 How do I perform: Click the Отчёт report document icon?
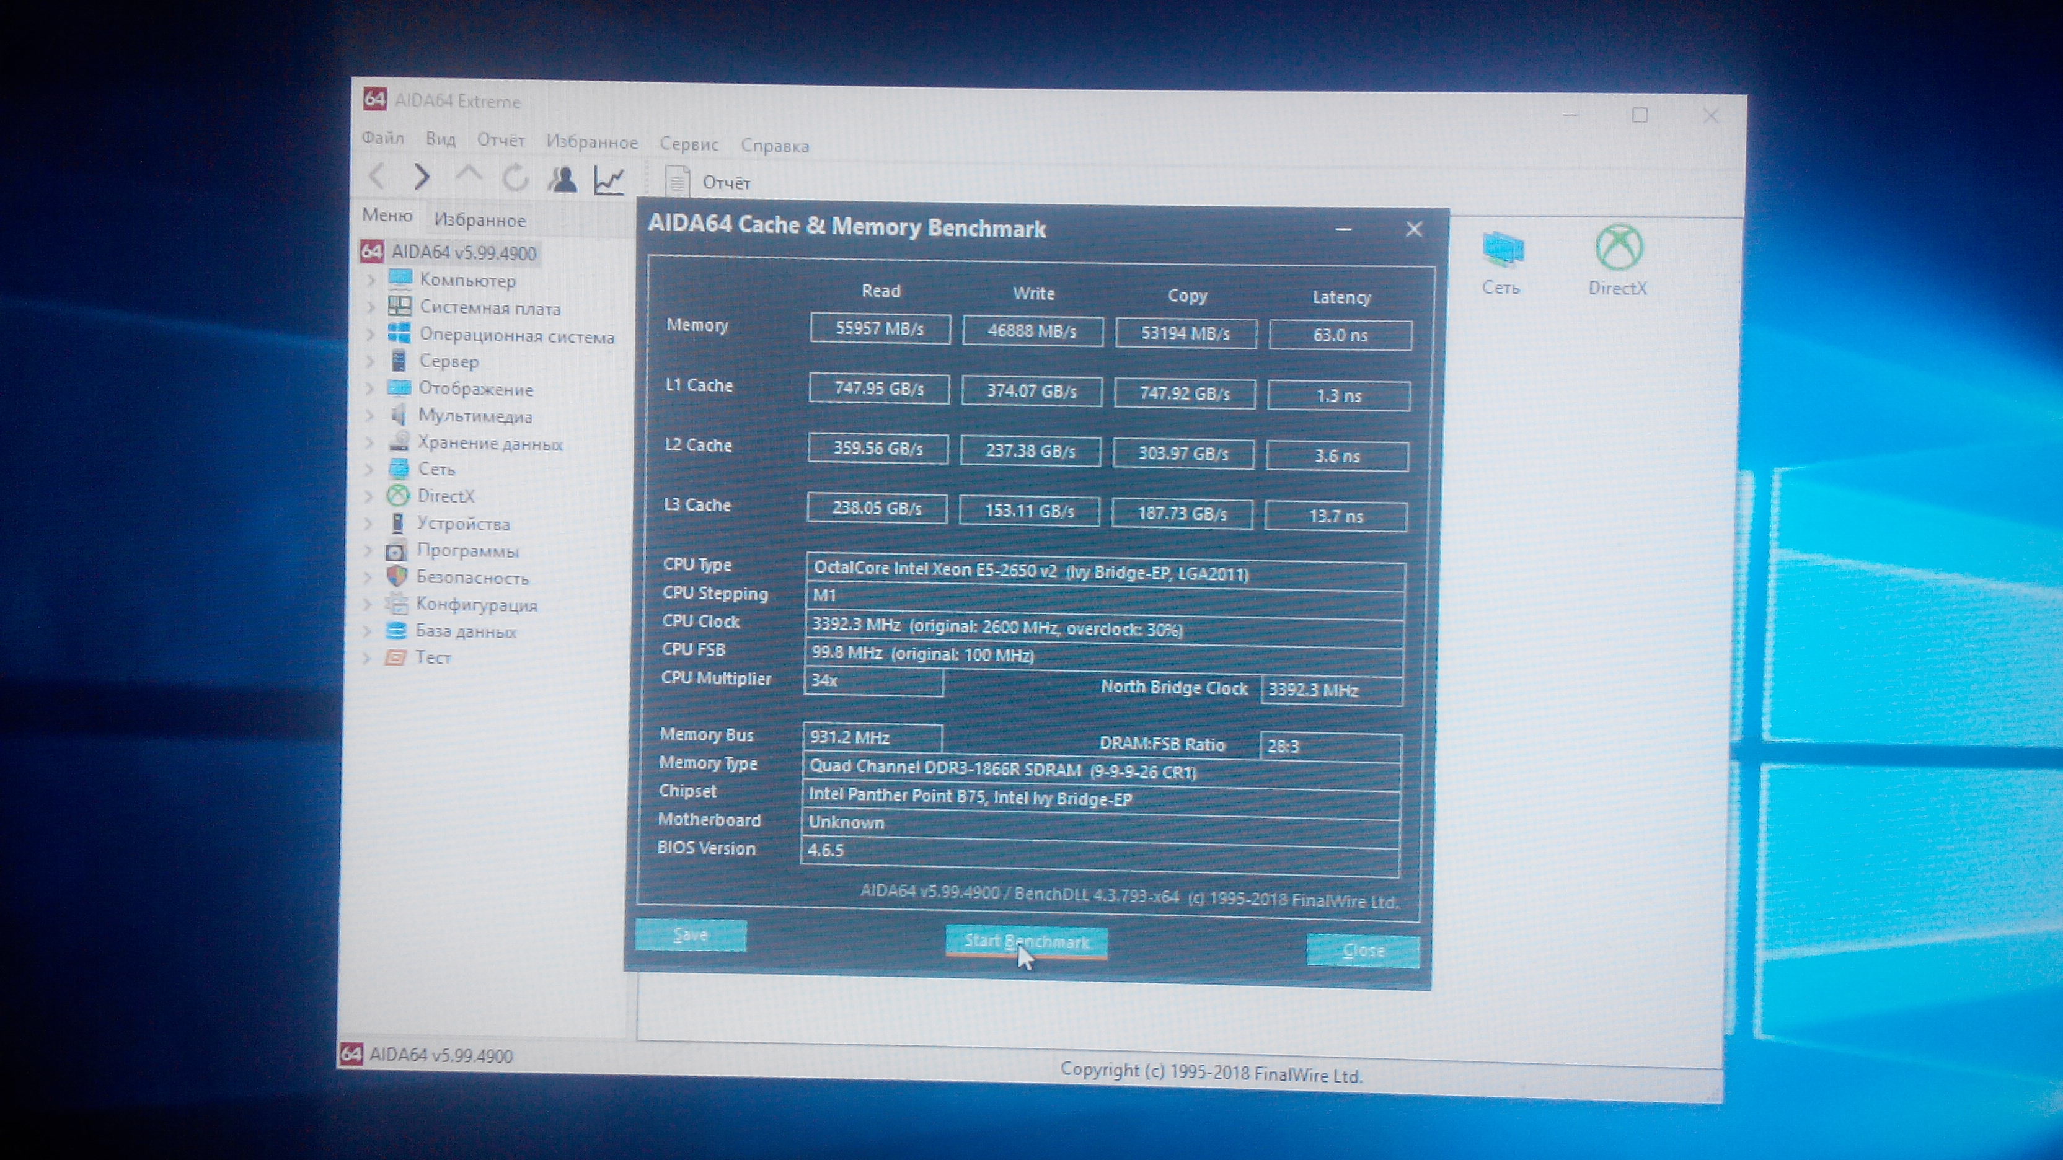pyautogui.click(x=678, y=182)
